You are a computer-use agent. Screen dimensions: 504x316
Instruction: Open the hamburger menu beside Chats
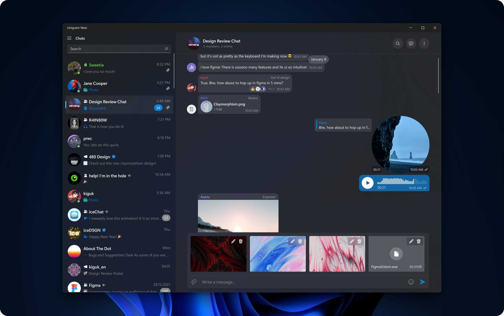pyautogui.click(x=69, y=38)
